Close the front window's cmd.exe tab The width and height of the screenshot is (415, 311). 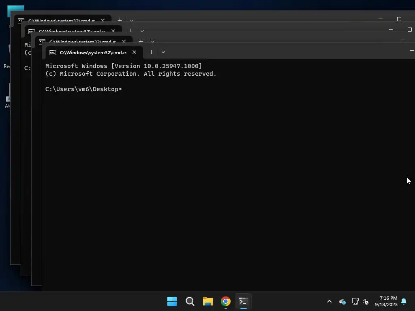click(x=135, y=52)
